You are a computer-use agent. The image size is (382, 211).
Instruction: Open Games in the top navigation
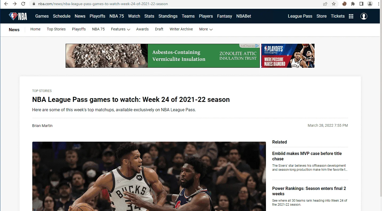tap(42, 16)
